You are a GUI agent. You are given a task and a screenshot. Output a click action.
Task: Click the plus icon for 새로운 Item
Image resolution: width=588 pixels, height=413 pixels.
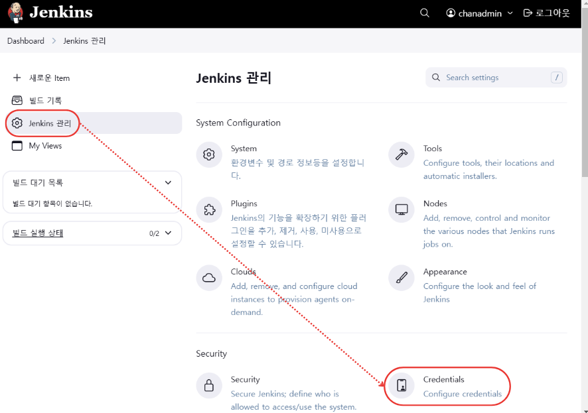(17, 78)
